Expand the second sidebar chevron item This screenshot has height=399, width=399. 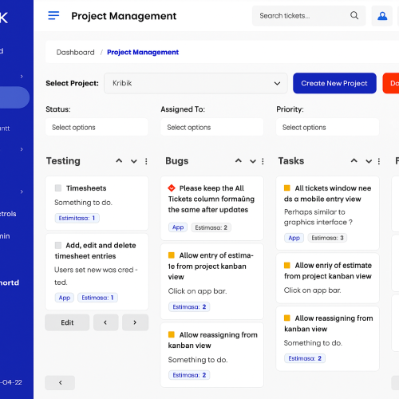click(22, 149)
